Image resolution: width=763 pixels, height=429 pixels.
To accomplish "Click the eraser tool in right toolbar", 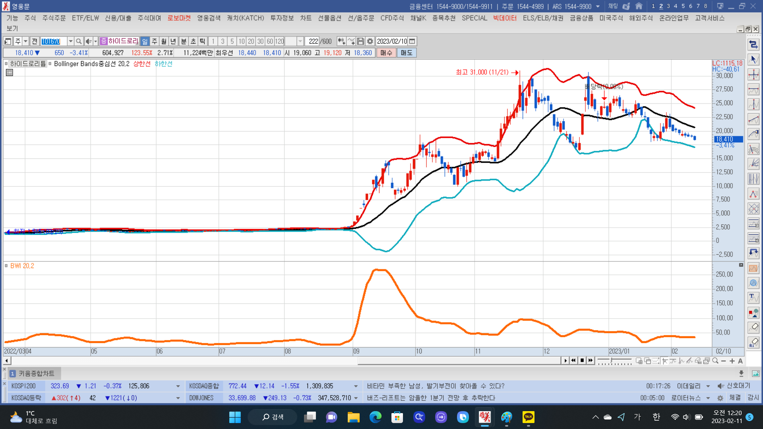I will [x=753, y=327].
